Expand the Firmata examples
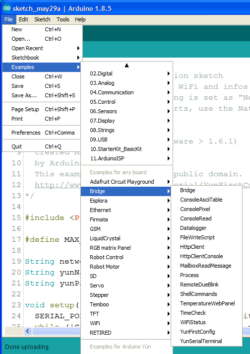250x354 pixels. pos(126,219)
